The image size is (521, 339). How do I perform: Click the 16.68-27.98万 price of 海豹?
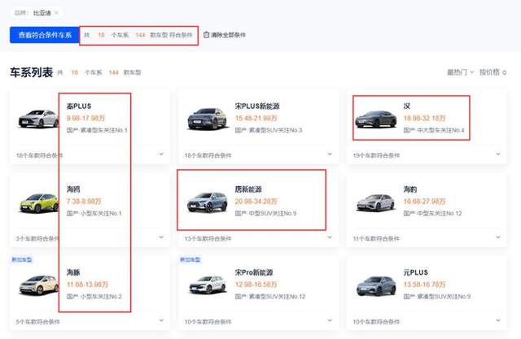click(424, 202)
